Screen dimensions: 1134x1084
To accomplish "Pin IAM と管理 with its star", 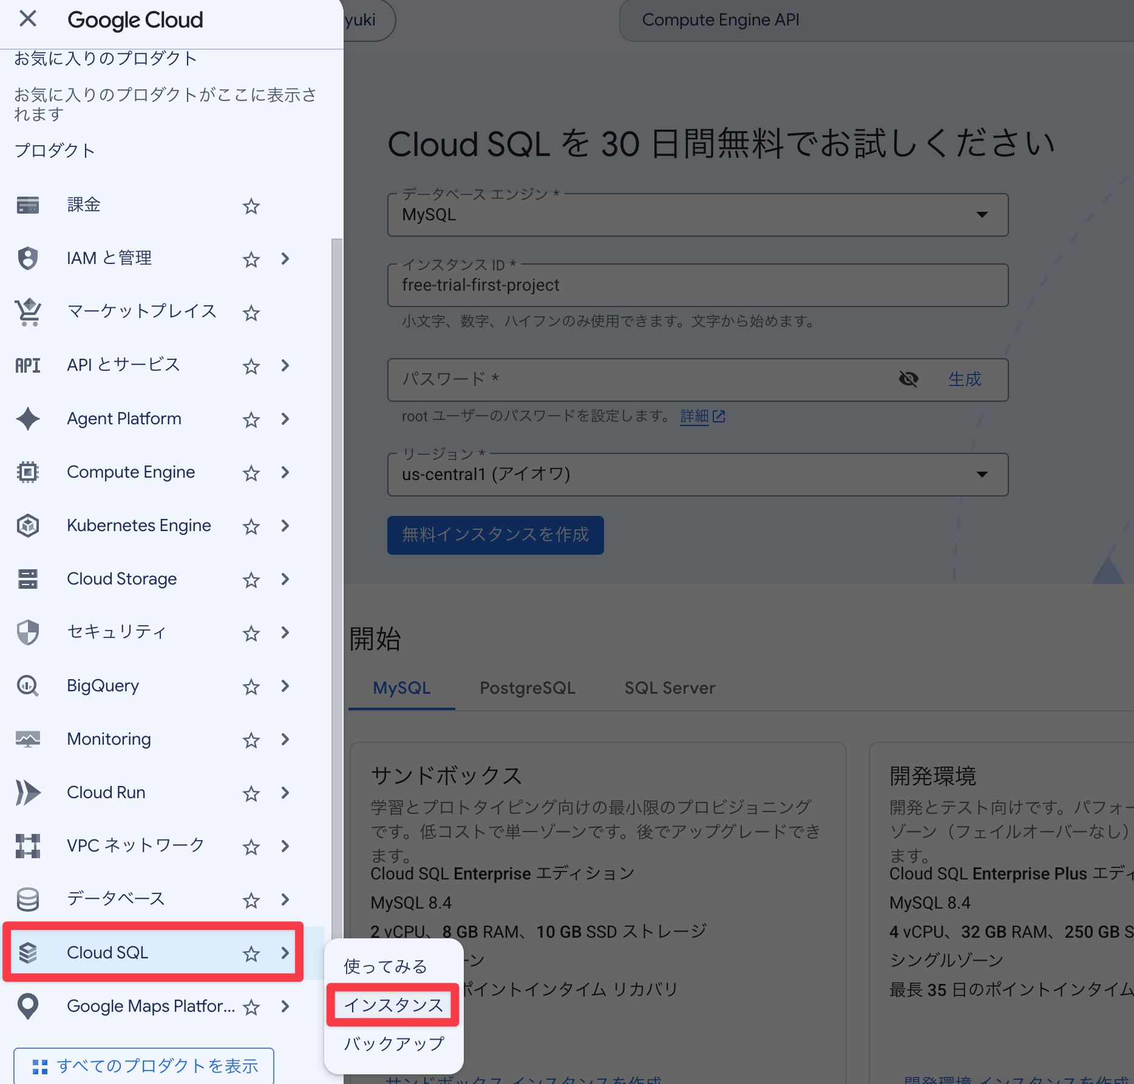I will point(251,260).
